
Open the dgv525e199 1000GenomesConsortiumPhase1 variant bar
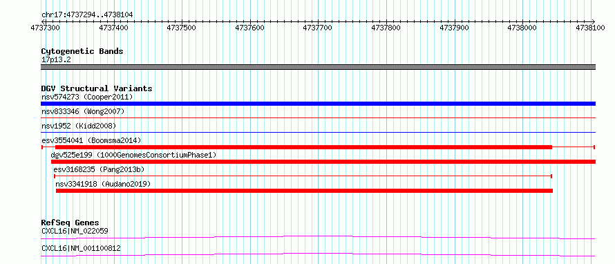323,162
